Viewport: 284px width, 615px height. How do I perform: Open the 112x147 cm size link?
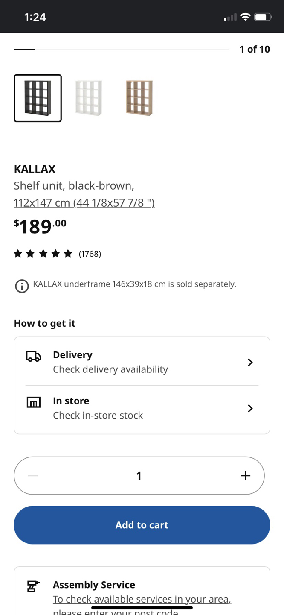click(84, 202)
